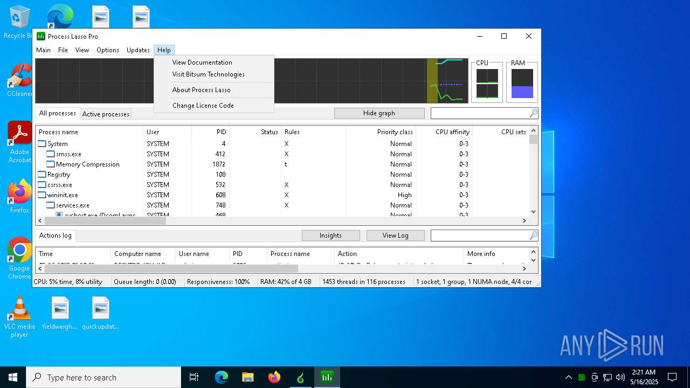Sort log by Computer name column

[143, 254]
